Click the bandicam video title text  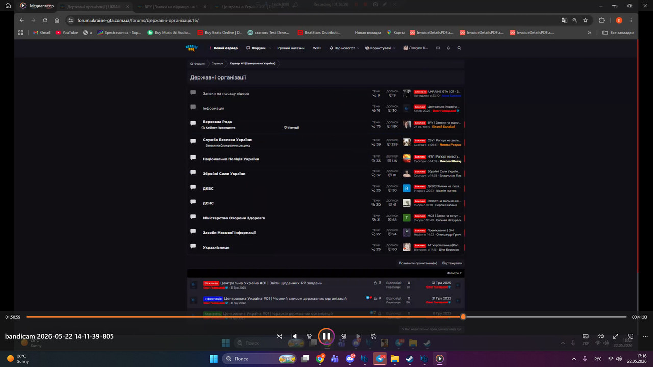[59, 336]
